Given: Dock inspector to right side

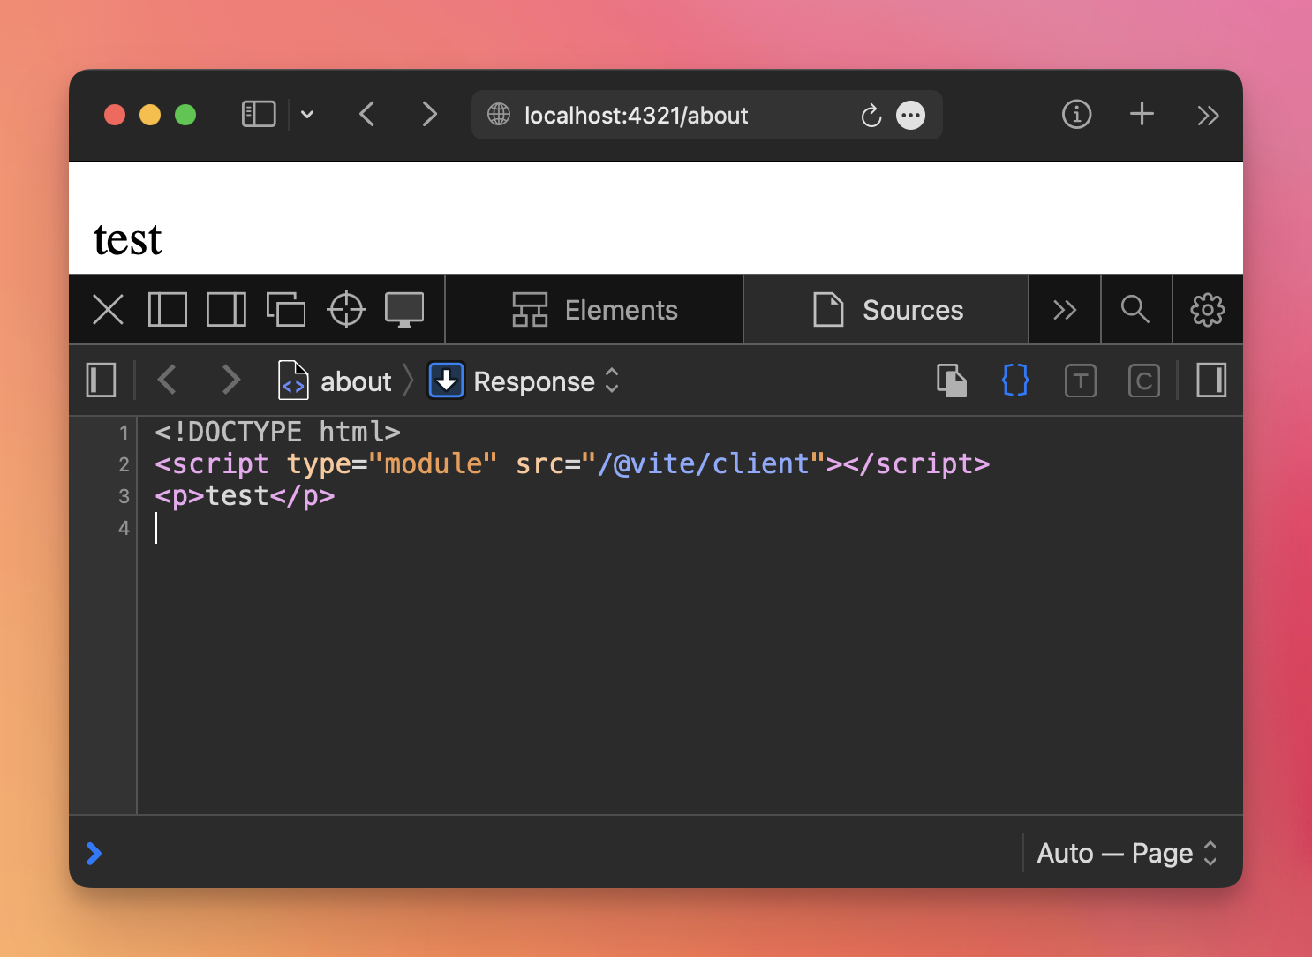Looking at the screenshot, I should tap(226, 310).
